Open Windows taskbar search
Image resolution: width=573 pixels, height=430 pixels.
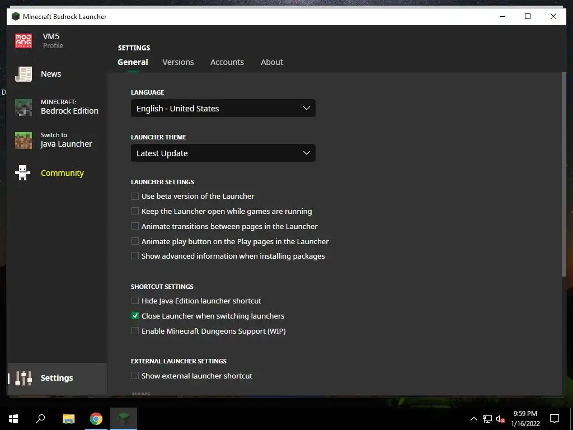[x=40, y=419]
